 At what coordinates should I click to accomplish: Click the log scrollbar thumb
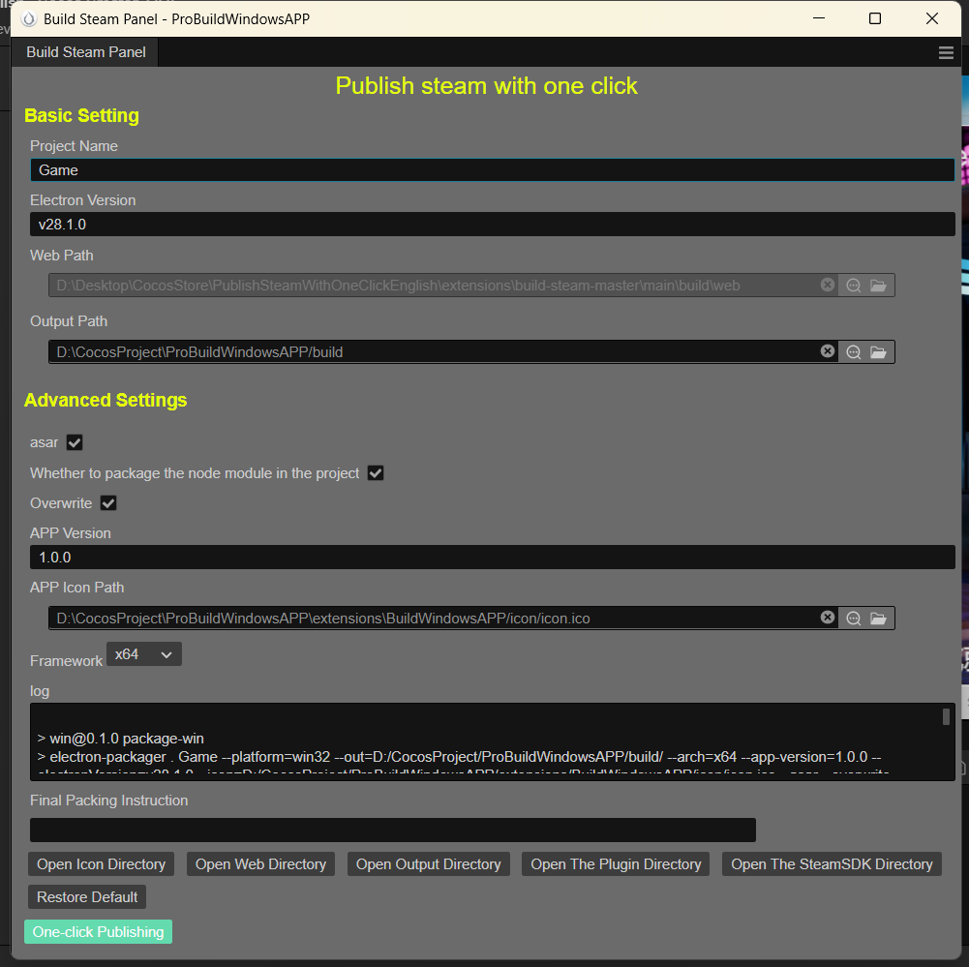946,716
